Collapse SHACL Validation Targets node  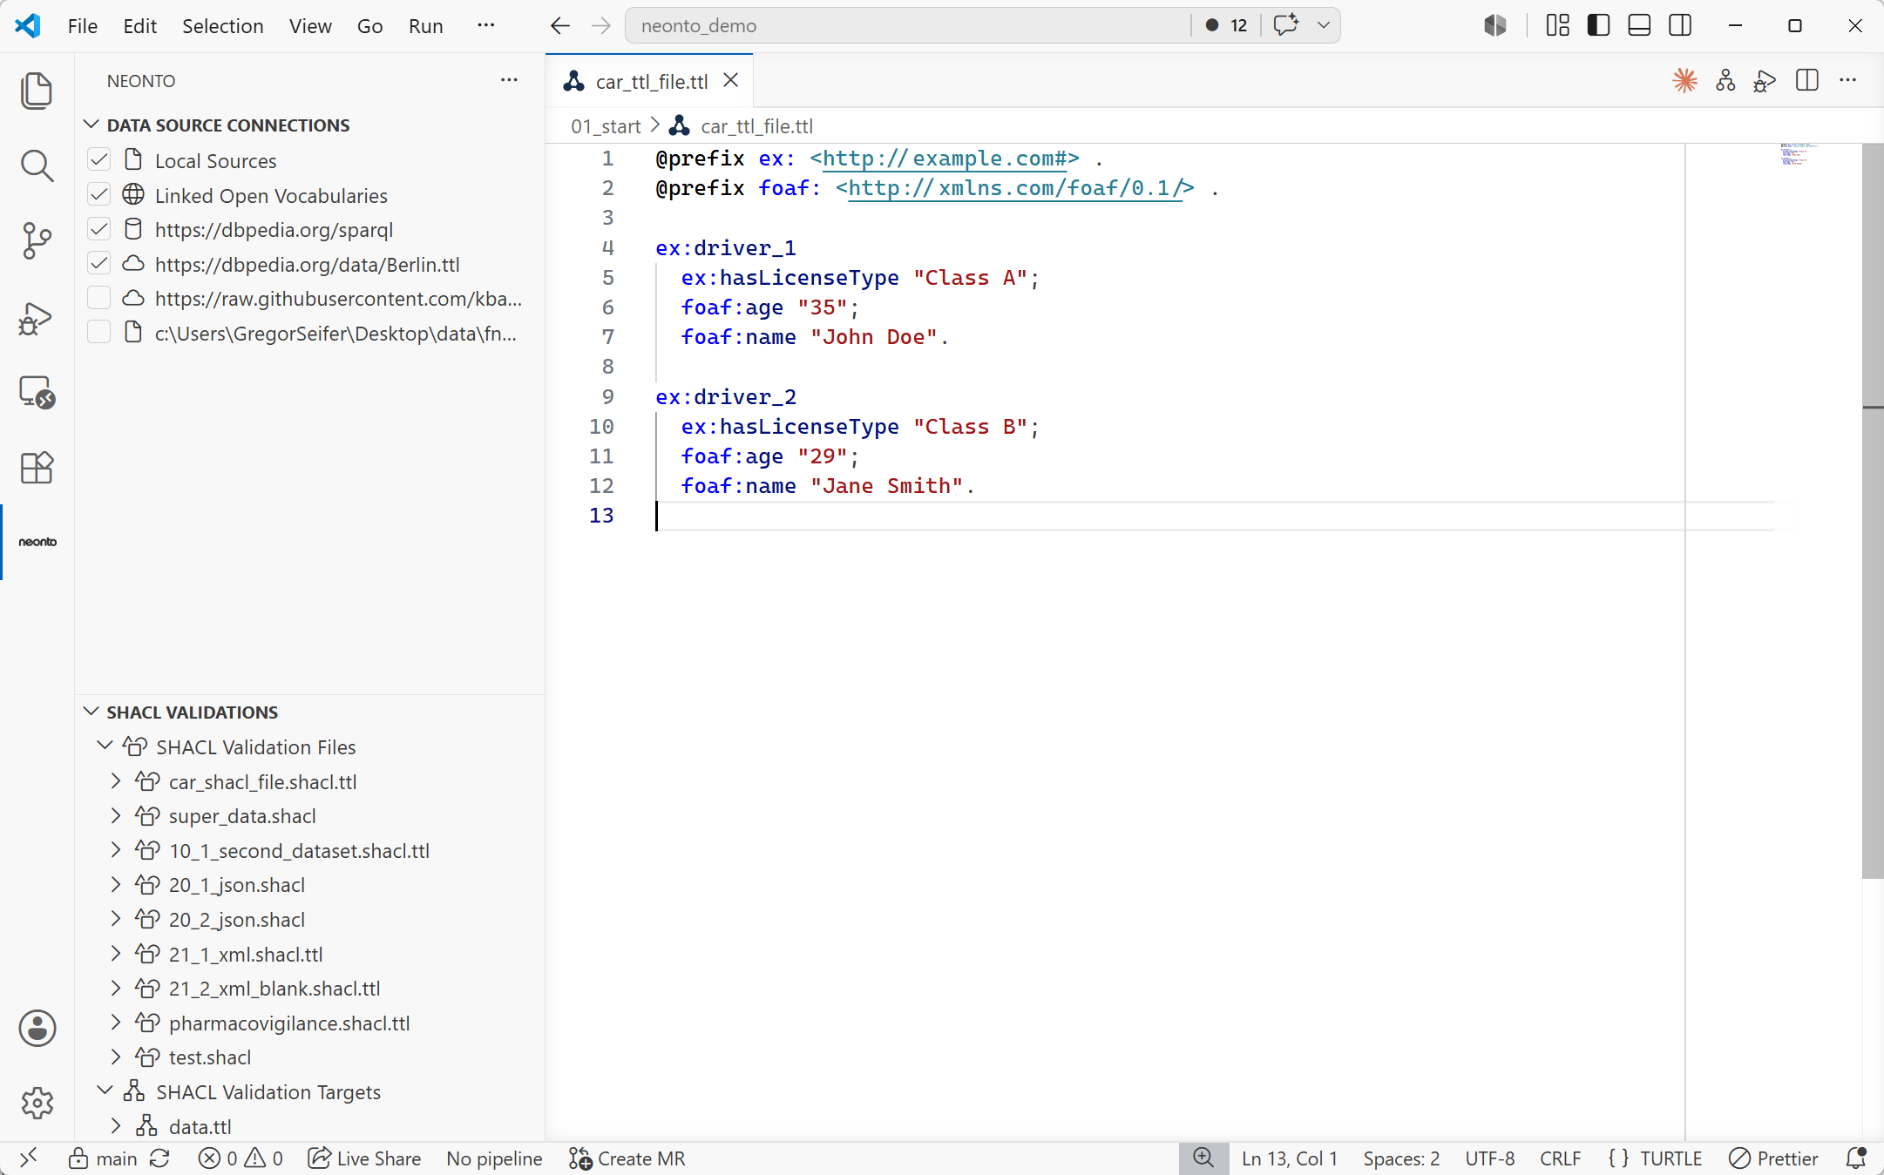[105, 1091]
